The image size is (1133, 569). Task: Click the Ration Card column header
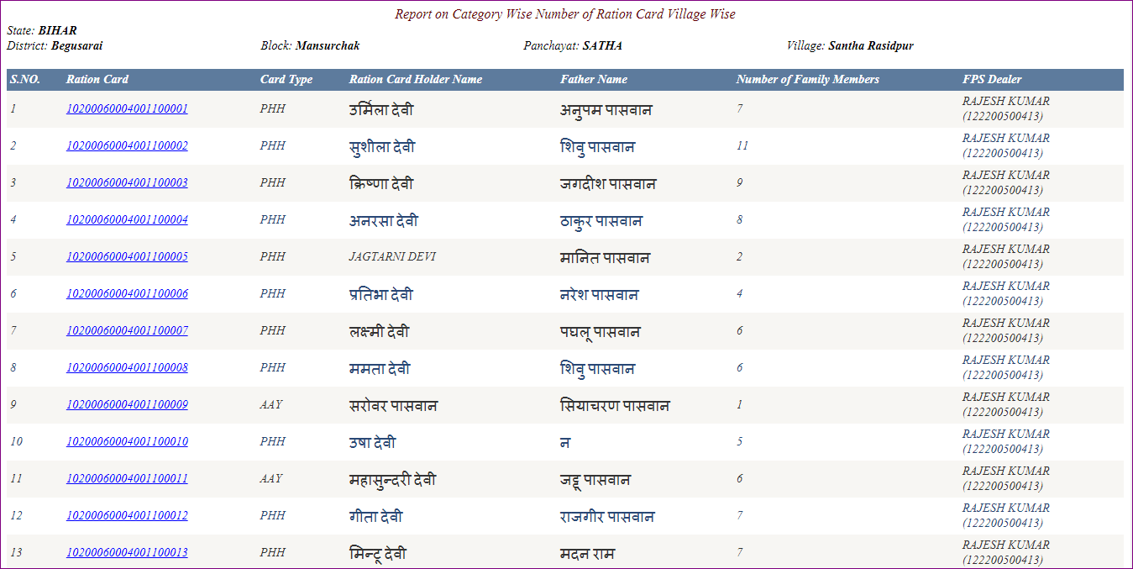point(97,80)
